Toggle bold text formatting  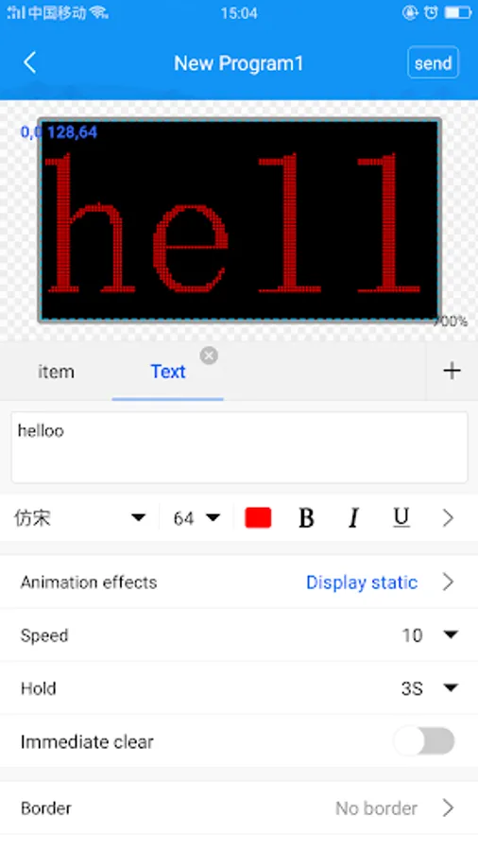306,518
